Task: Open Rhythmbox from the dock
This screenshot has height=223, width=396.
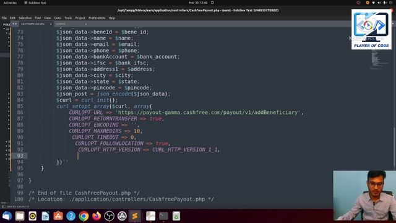Action: point(33,216)
